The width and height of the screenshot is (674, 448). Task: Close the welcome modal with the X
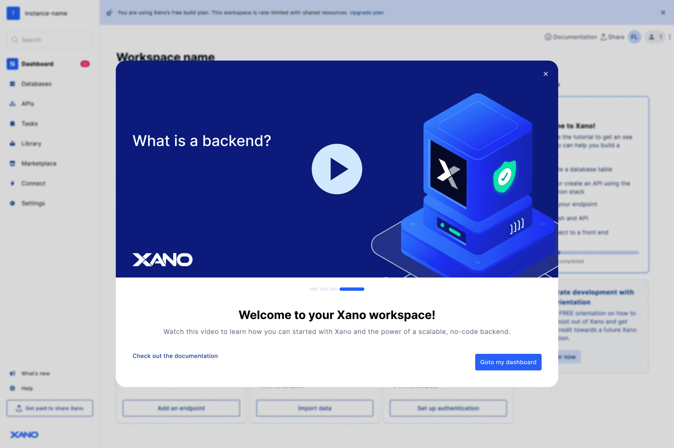point(546,74)
